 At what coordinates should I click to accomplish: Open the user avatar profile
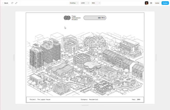click(146, 3)
